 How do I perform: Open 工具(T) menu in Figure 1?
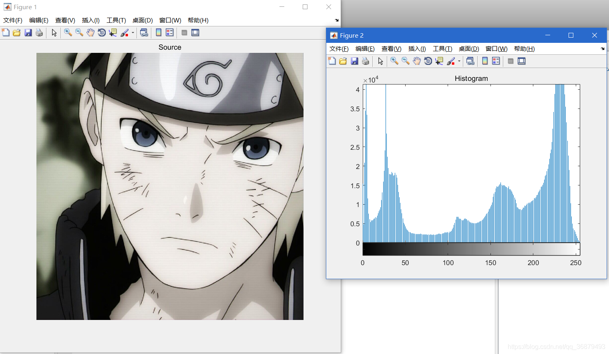[116, 20]
